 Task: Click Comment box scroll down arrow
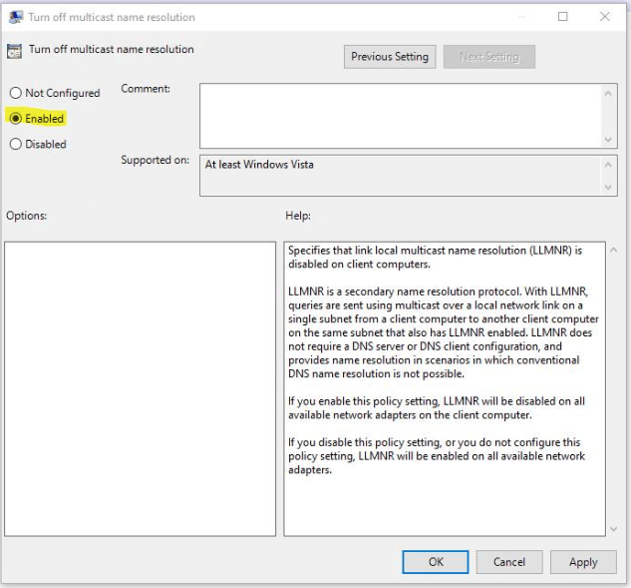608,140
